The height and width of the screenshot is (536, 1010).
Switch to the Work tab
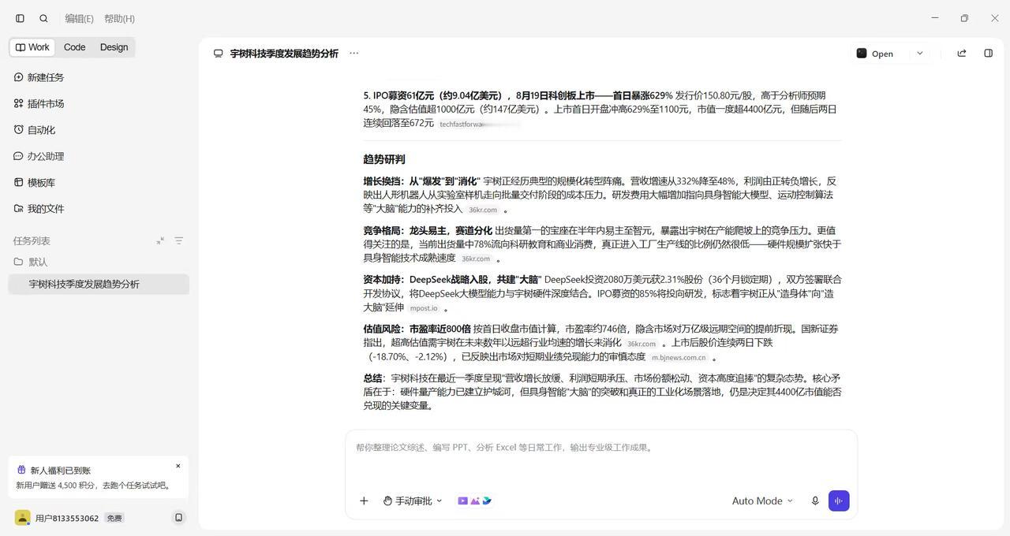(32, 47)
